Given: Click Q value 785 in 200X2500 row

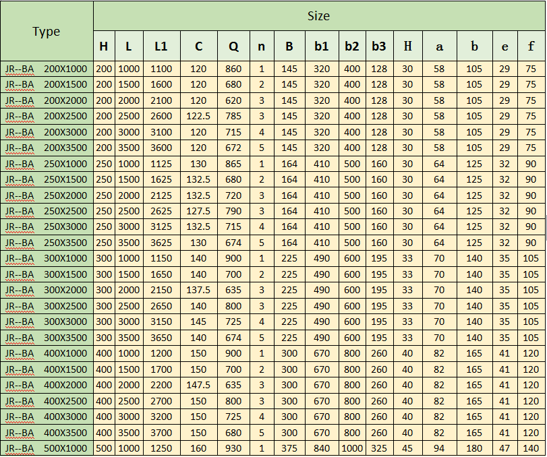Looking at the screenshot, I should click(x=233, y=116).
